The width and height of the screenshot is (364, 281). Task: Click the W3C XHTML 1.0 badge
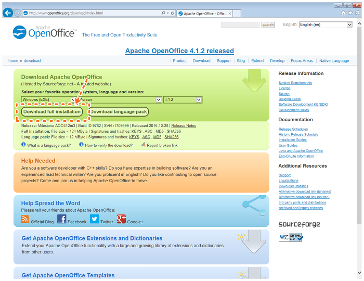[291, 237]
